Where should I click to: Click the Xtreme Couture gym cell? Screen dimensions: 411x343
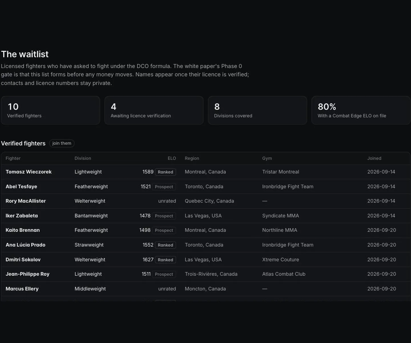[281, 259]
